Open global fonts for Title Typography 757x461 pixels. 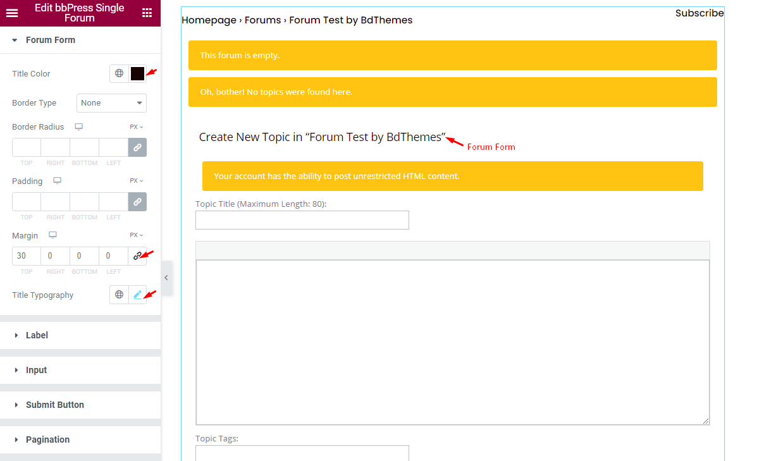[119, 295]
